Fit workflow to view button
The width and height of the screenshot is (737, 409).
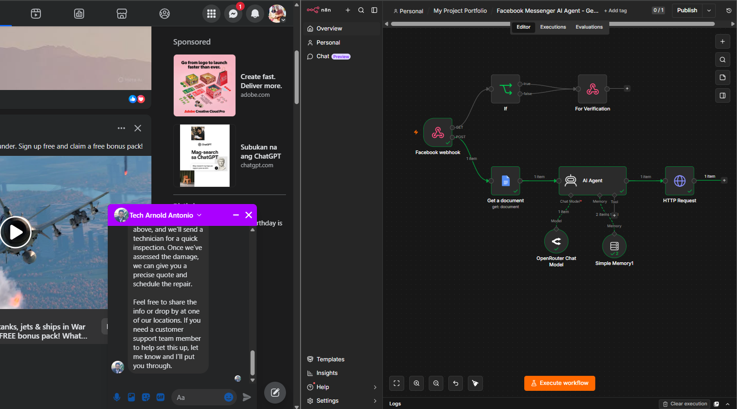point(396,383)
